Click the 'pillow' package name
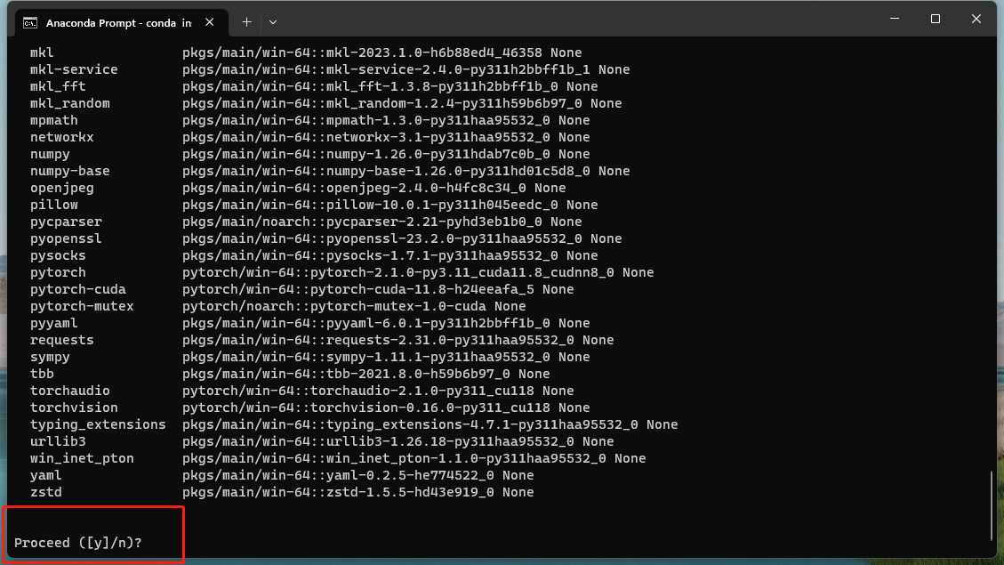The image size is (1004, 565). pos(53,205)
